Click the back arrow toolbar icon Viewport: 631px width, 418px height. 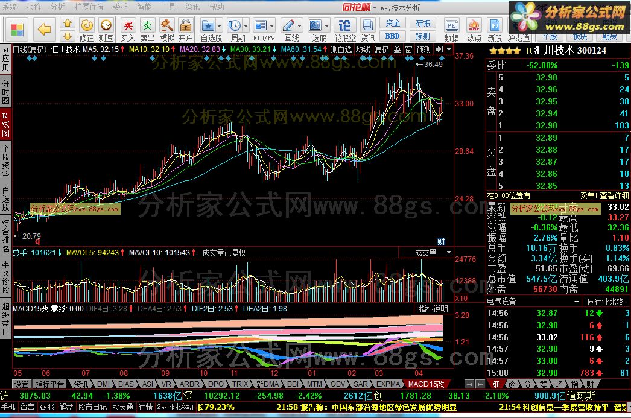[x=44, y=30]
